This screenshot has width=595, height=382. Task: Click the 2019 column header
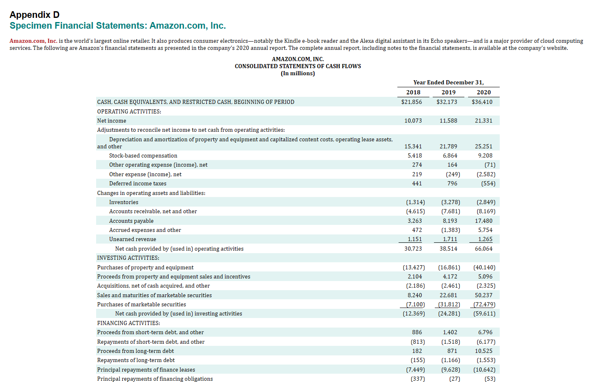click(x=447, y=92)
